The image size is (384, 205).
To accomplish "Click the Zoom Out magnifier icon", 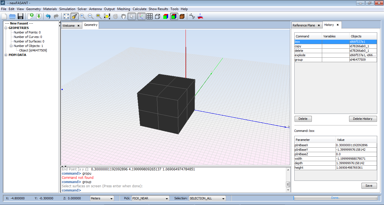I will [91, 16].
